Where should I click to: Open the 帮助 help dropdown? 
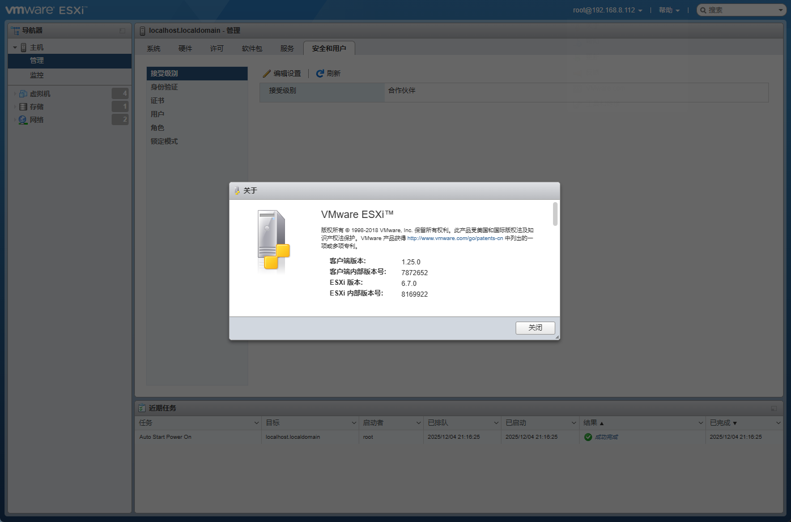[x=669, y=10]
